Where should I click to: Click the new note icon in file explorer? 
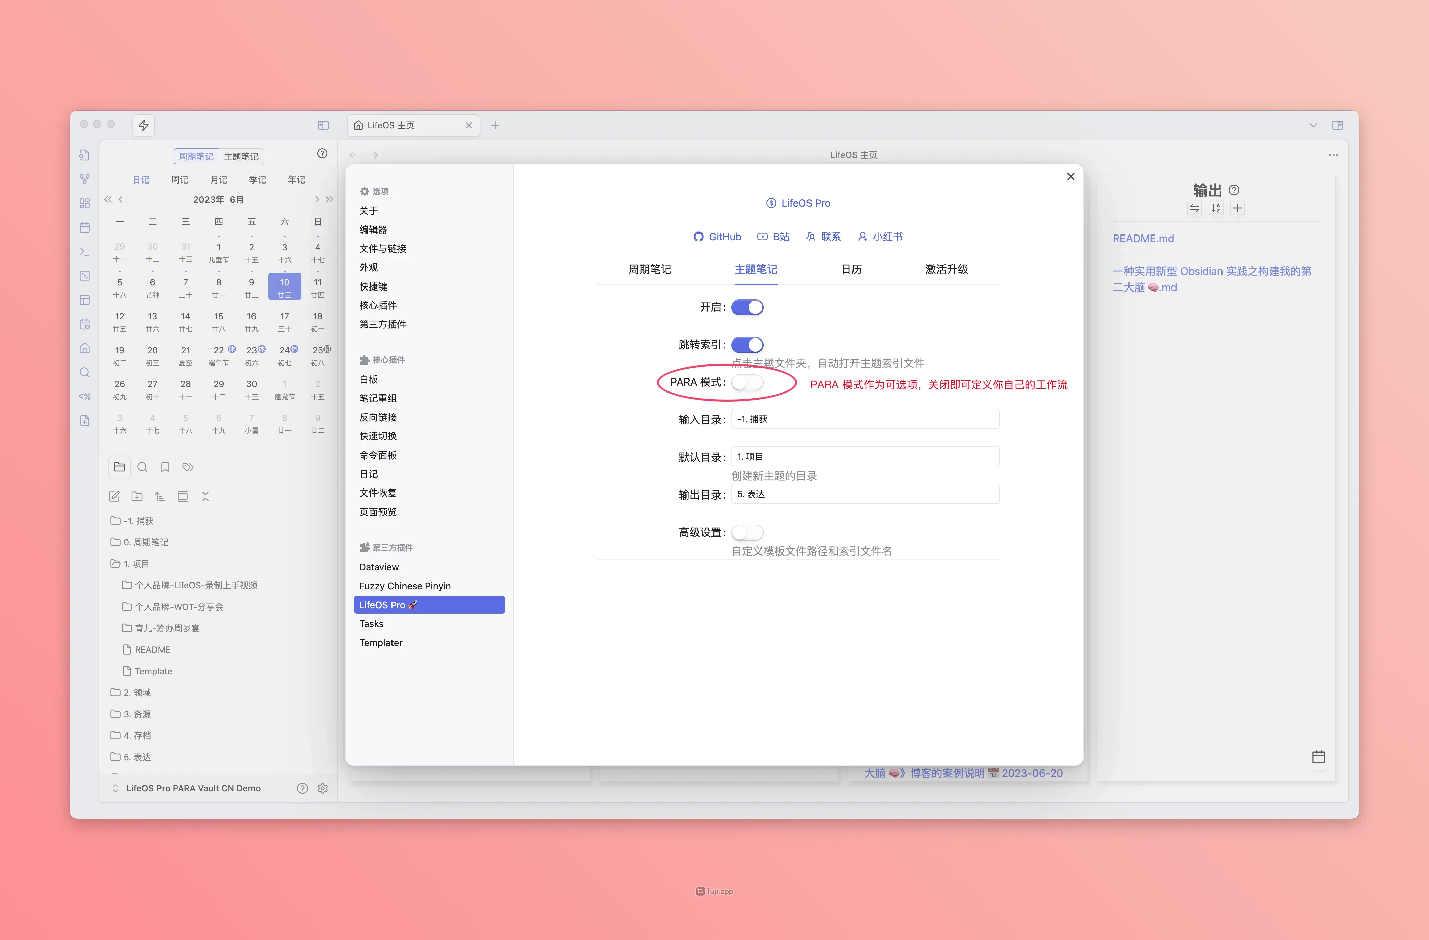pos(114,496)
